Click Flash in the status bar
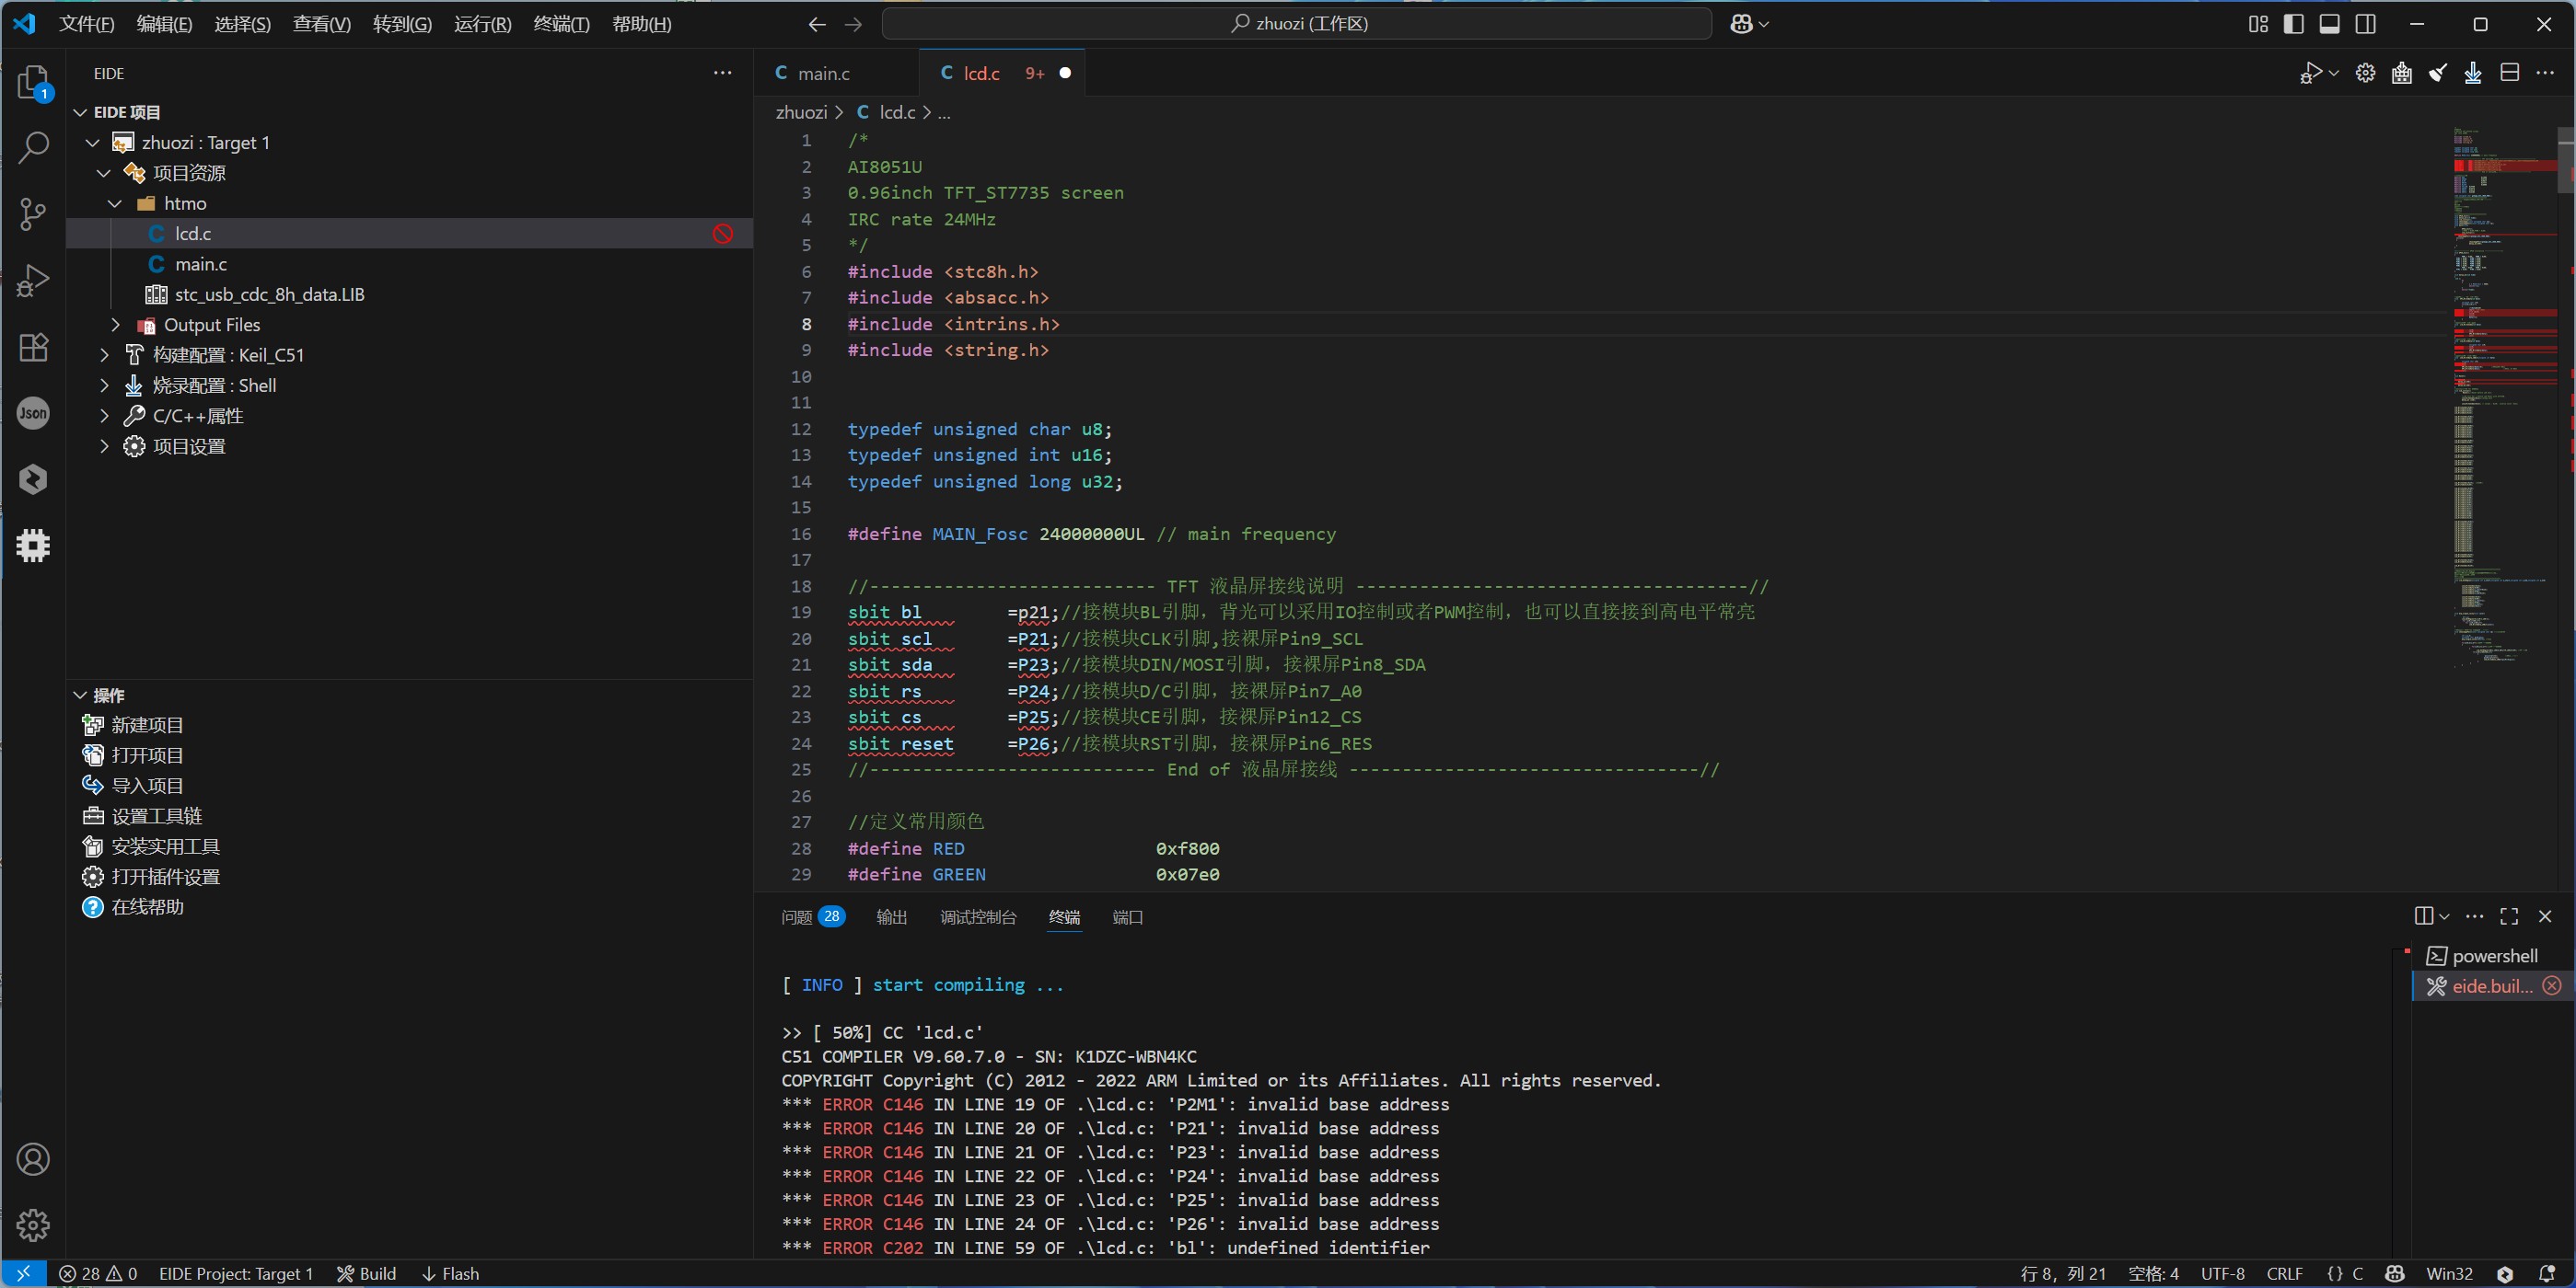2576x1288 pixels. click(x=450, y=1274)
